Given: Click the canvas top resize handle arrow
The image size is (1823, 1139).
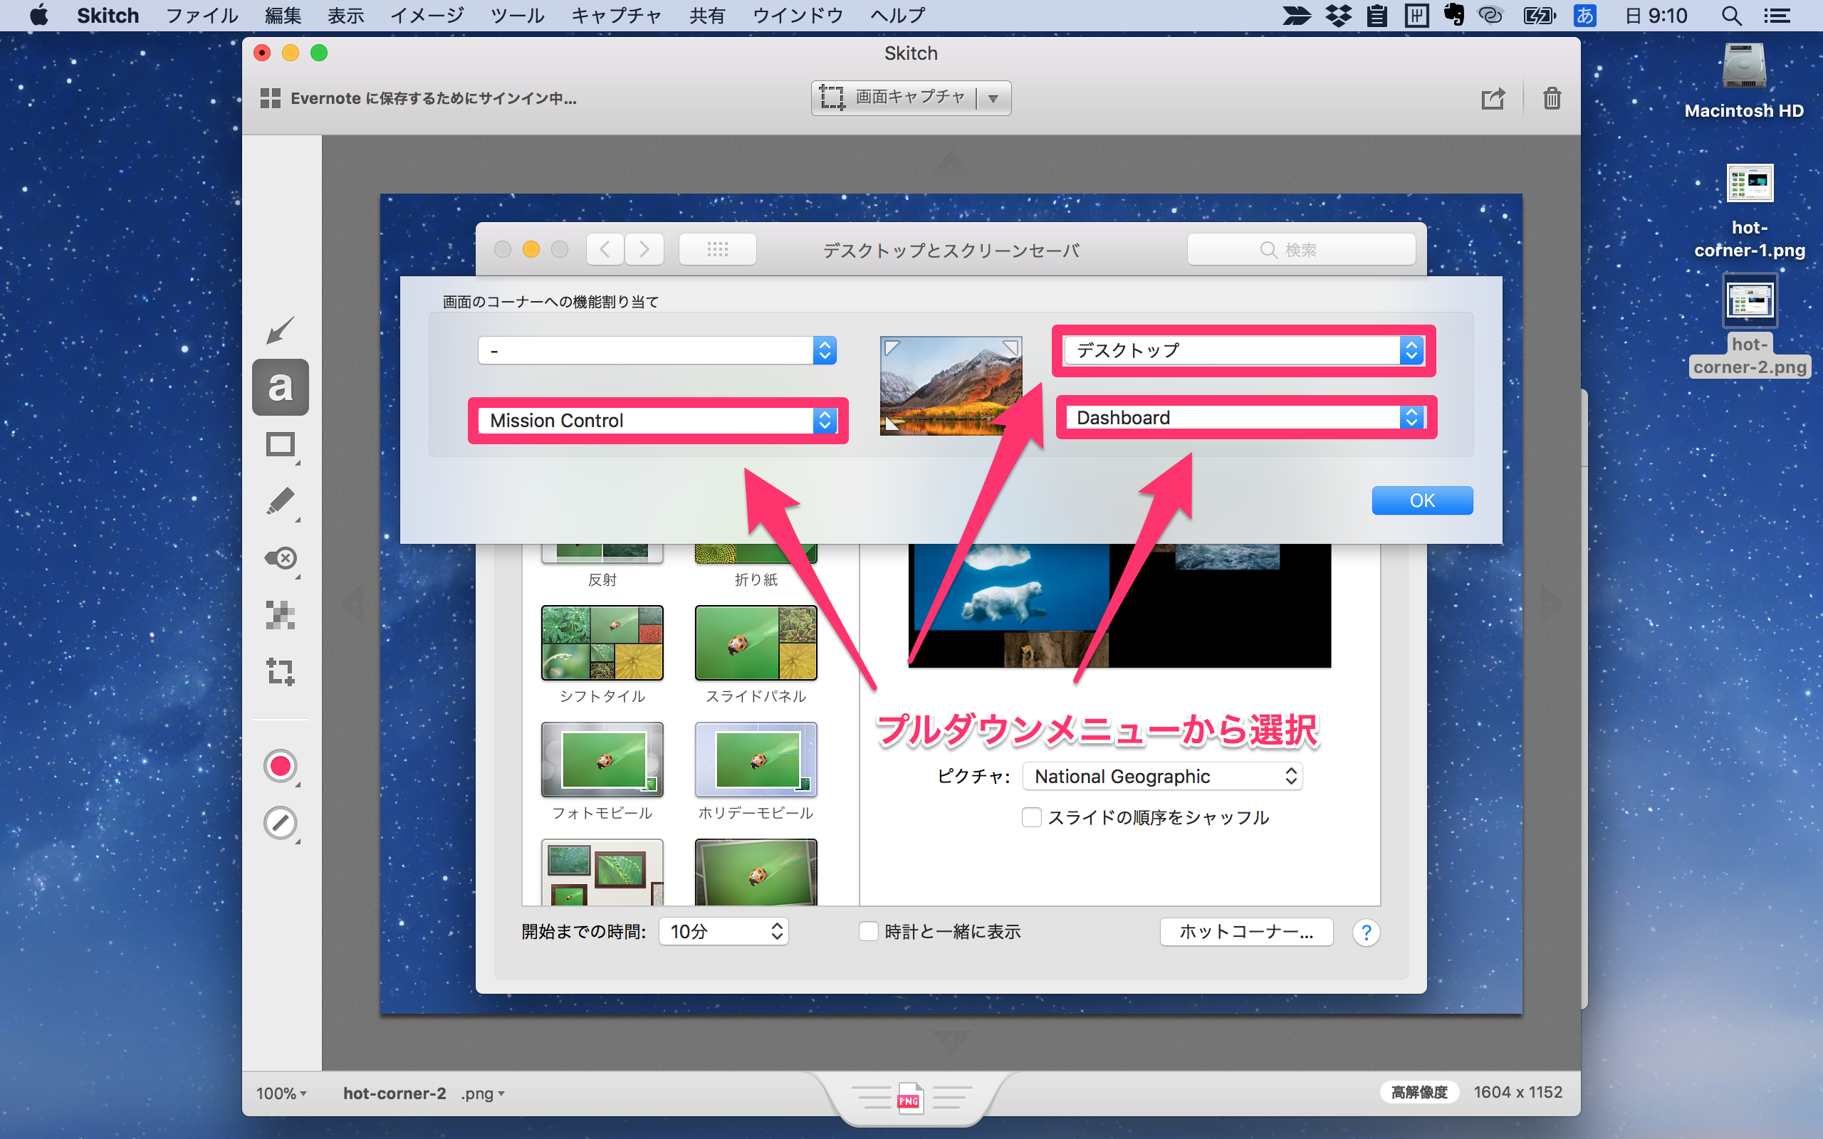Looking at the screenshot, I should [951, 165].
